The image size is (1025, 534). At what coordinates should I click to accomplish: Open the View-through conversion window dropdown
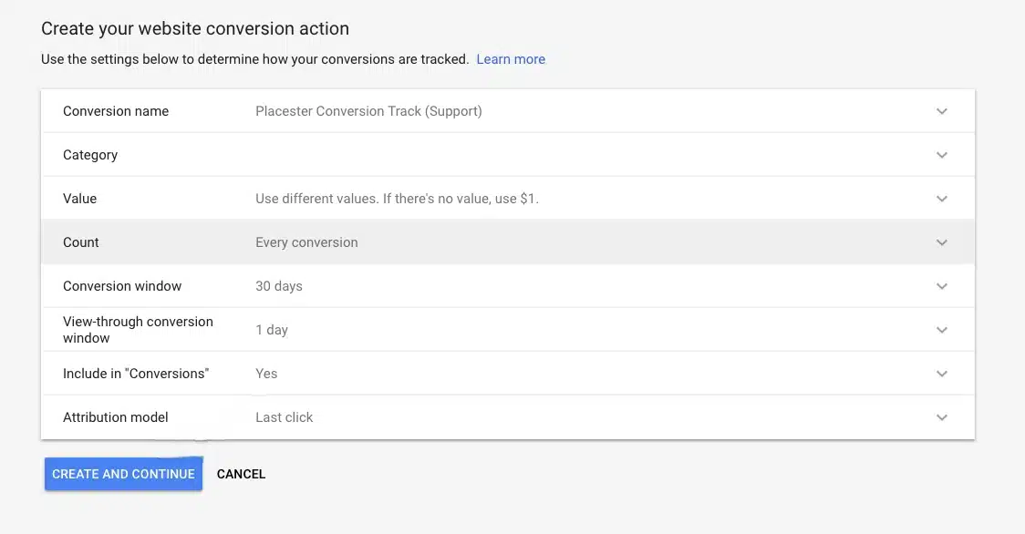[x=942, y=329]
